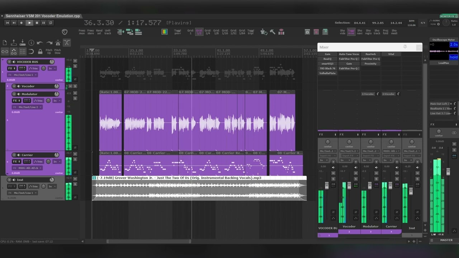Click the color spectrum toolbar icon
This screenshot has height=258, width=459.
click(165, 32)
